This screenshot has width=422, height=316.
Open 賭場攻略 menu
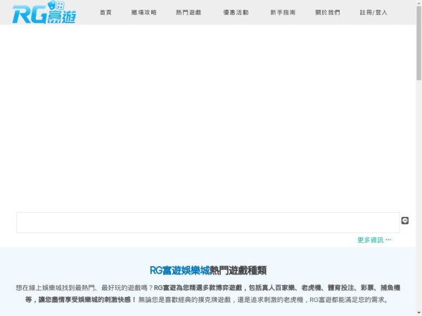[x=144, y=13]
